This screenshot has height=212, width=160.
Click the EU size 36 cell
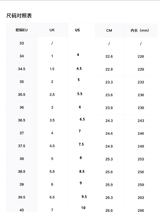[x=22, y=108]
